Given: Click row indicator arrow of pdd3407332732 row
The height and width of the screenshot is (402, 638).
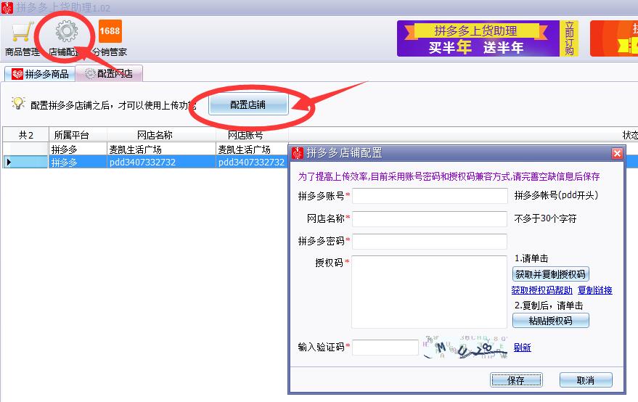Looking at the screenshot, I should (9, 163).
